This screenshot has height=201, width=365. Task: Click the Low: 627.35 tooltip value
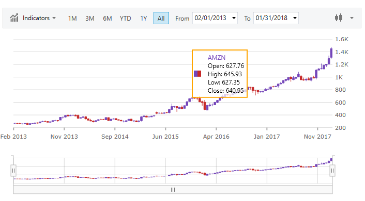224,82
